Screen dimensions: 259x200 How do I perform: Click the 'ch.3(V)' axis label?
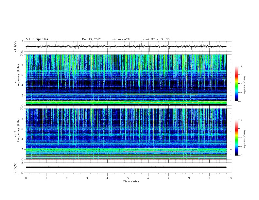16,168
